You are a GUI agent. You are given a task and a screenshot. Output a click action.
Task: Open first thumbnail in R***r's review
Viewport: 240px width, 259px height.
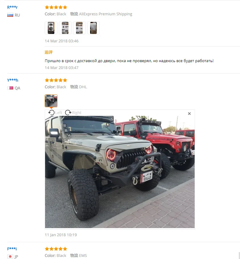click(x=51, y=28)
